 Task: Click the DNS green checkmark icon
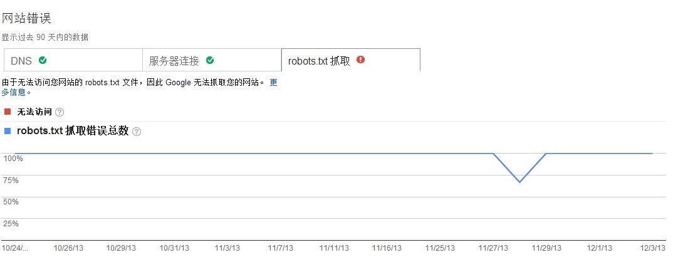[43, 60]
